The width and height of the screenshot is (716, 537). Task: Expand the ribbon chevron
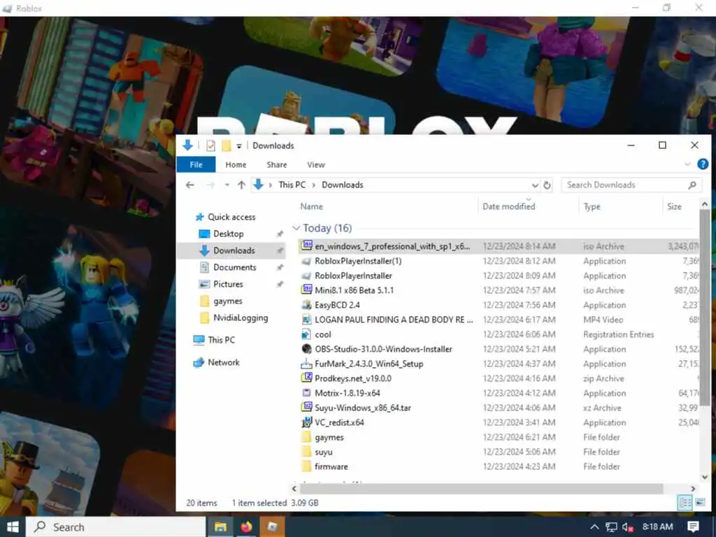688,164
